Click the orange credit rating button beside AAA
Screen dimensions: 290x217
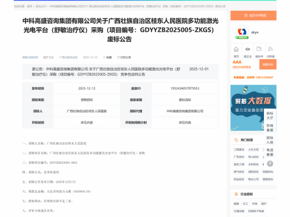tap(268, 64)
